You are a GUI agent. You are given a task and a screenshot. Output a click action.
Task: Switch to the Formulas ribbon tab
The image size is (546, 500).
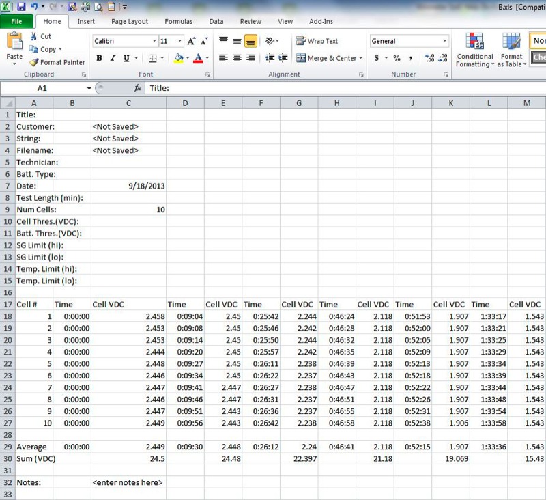[x=178, y=22]
